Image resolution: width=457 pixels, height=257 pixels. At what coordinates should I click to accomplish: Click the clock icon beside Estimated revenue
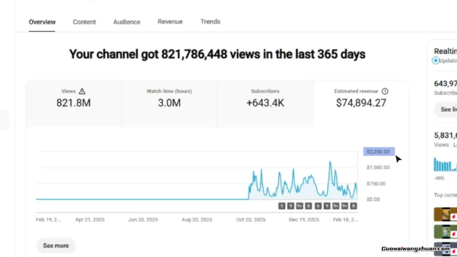(x=385, y=91)
